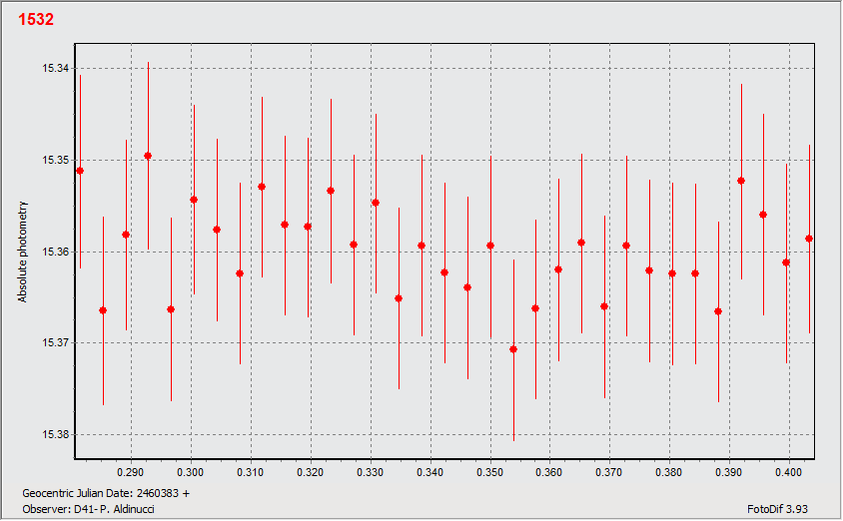Click the Geocentric Julian Date text

[x=105, y=493]
